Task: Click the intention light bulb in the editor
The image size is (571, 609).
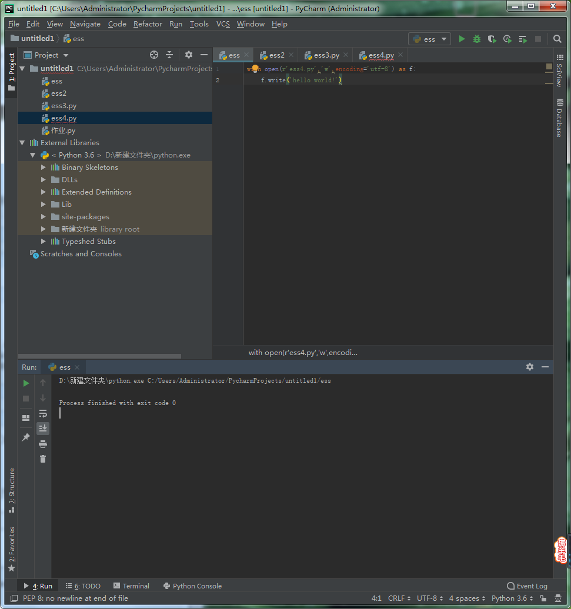Action: [255, 69]
